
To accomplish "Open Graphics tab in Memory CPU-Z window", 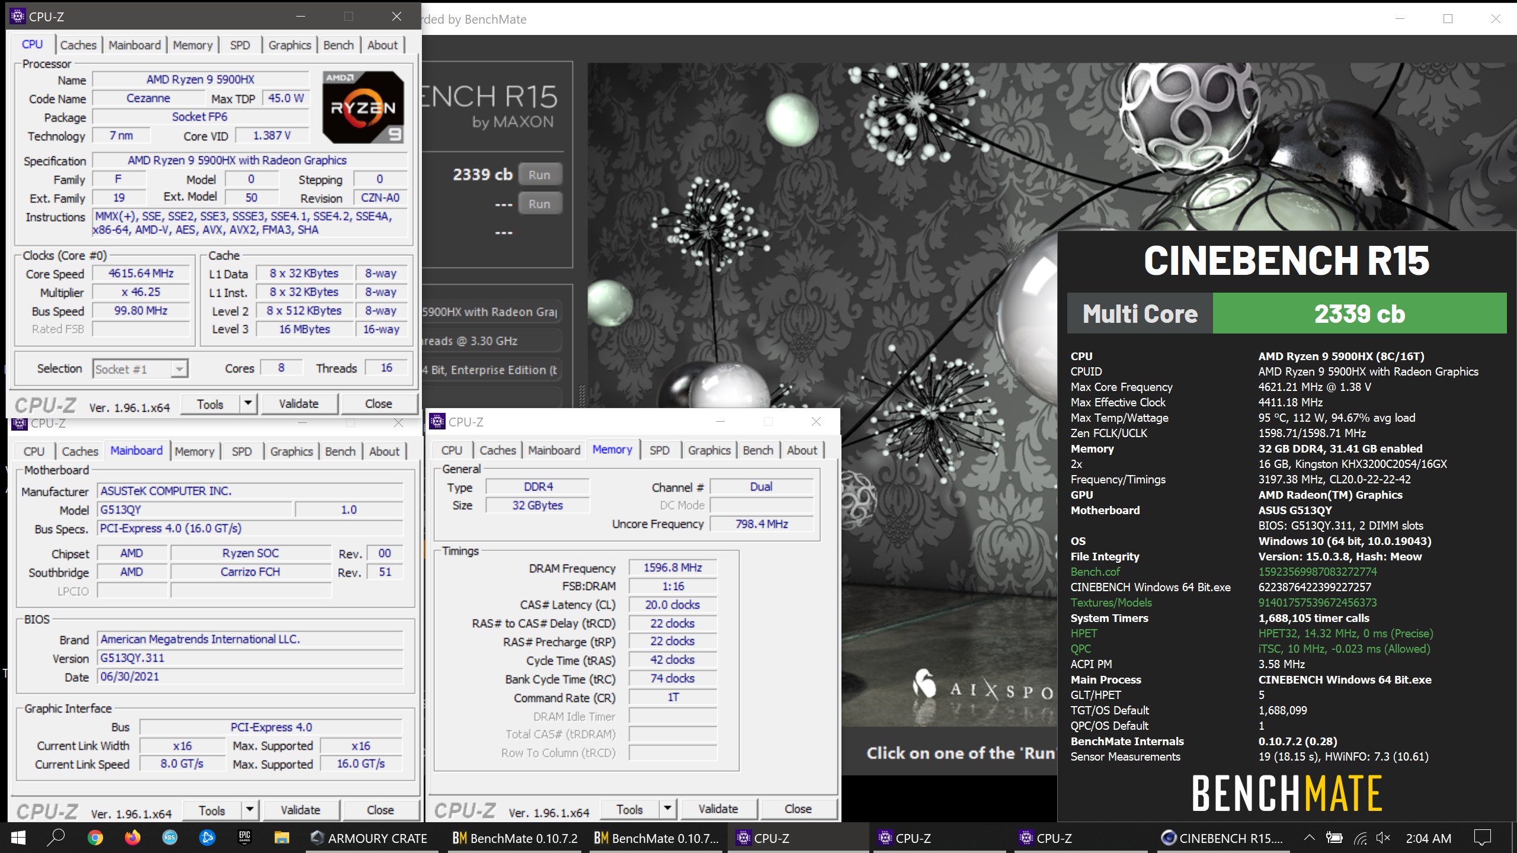I will [x=709, y=450].
